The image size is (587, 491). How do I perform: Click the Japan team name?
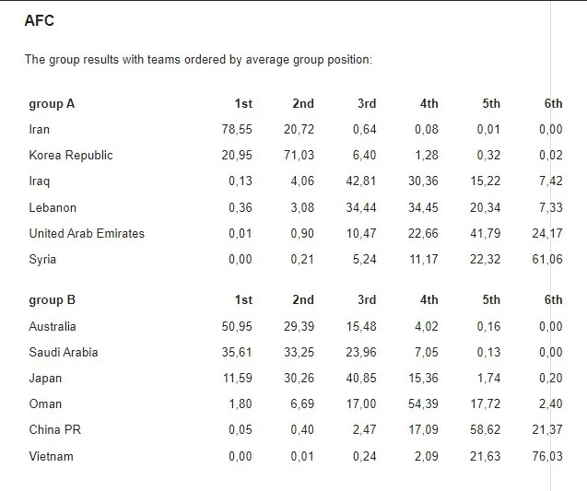coord(45,378)
